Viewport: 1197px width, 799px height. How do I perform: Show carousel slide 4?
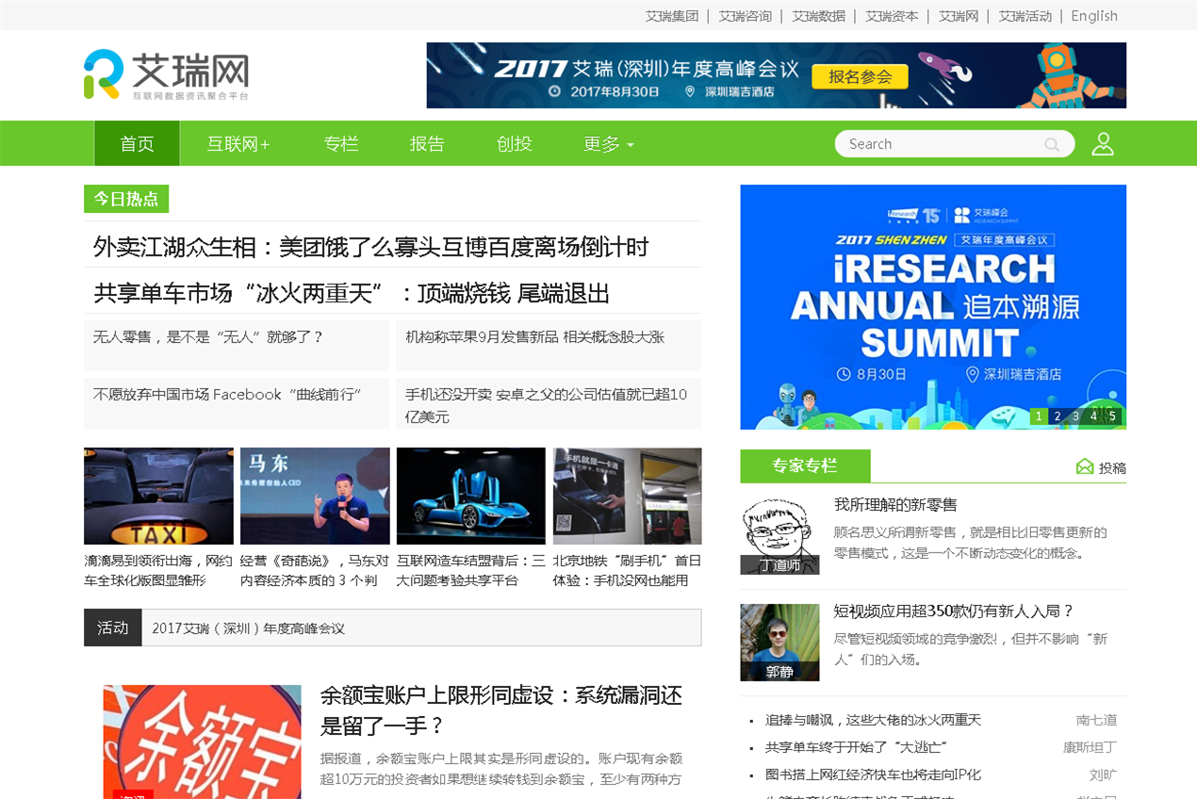[x=1093, y=416]
